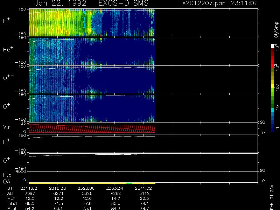Select the UT value "2318:38"

57,188
